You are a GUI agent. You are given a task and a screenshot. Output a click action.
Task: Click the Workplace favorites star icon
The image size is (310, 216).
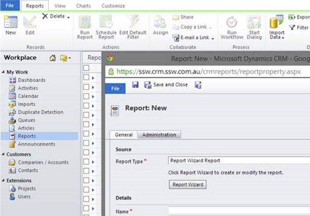pos(63,58)
